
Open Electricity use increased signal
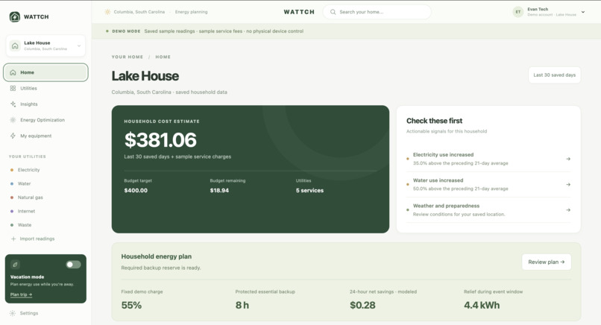click(x=488, y=159)
